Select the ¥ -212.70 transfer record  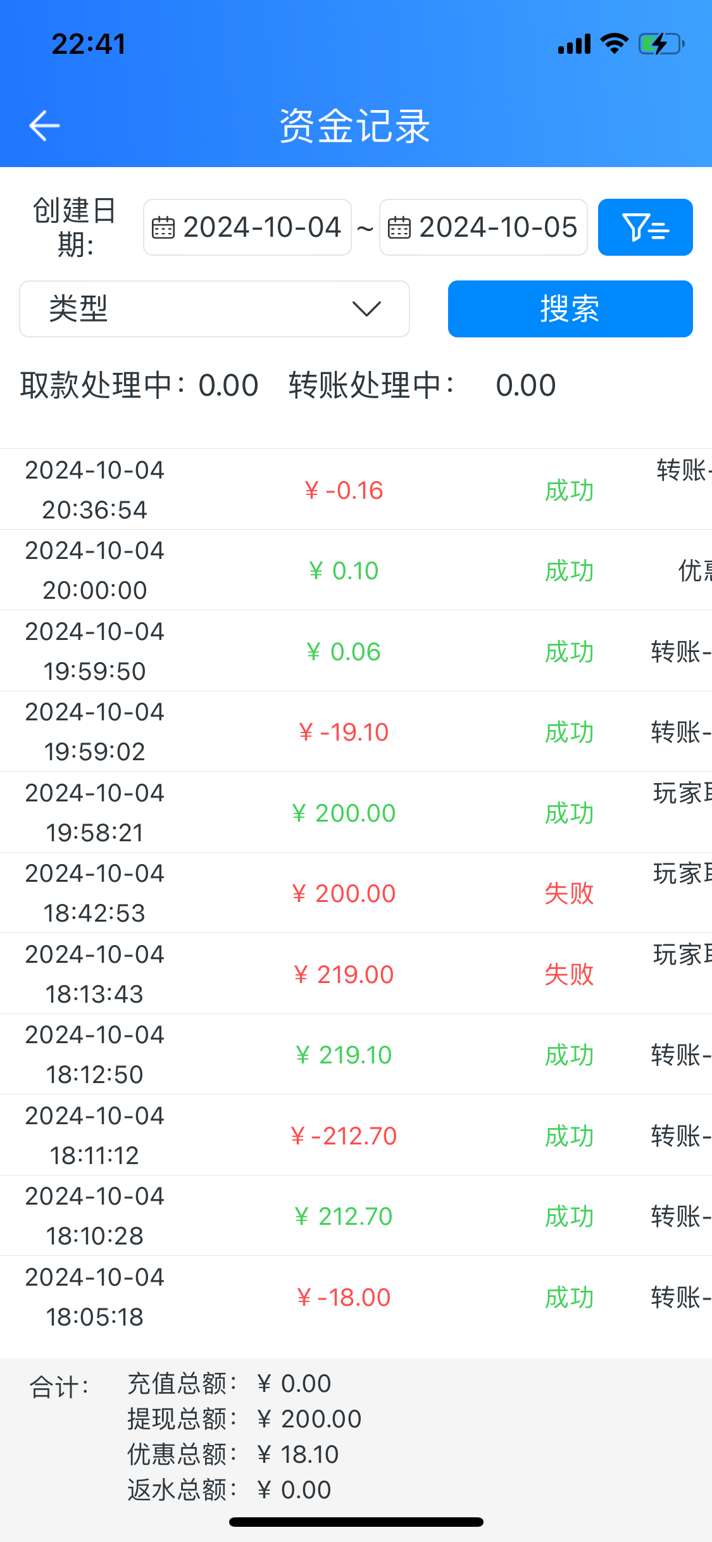344,1136
